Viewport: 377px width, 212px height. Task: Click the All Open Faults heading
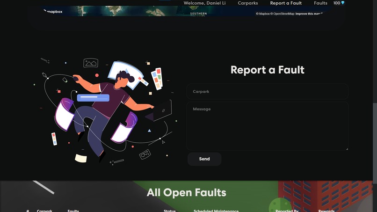point(186,192)
